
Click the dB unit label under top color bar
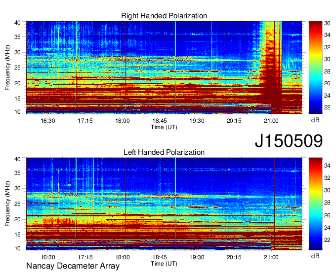[315, 120]
